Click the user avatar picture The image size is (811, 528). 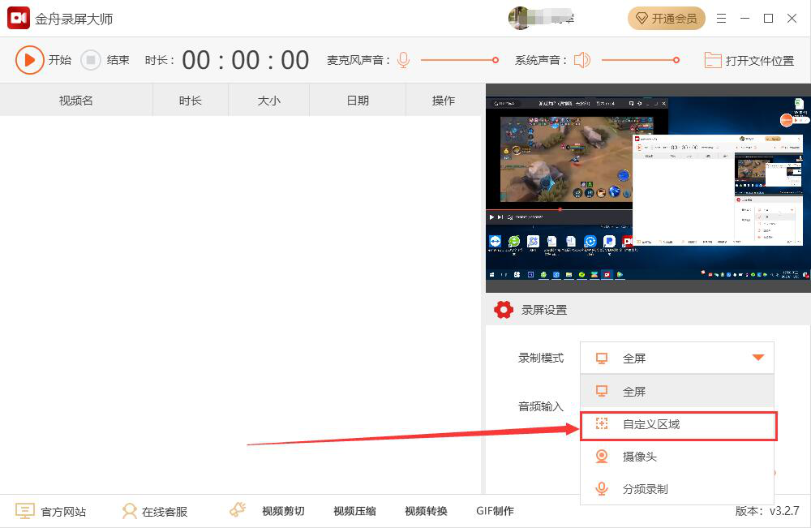pos(520,18)
